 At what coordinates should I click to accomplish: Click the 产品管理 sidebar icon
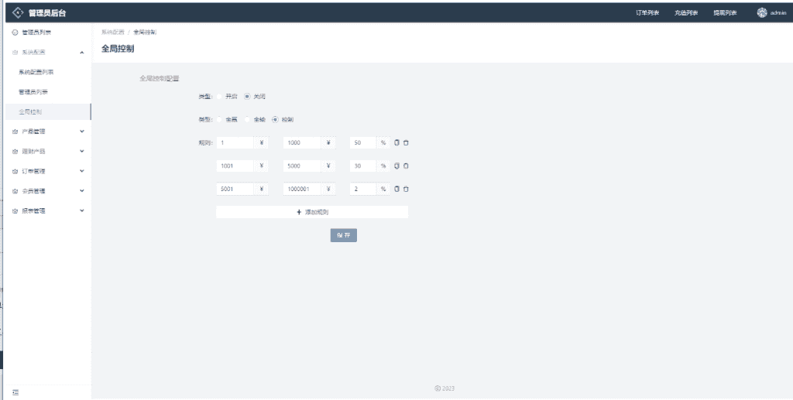point(15,132)
